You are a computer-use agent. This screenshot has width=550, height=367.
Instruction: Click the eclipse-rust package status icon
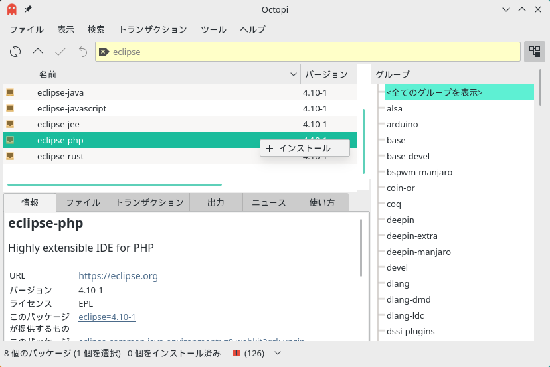(x=10, y=156)
